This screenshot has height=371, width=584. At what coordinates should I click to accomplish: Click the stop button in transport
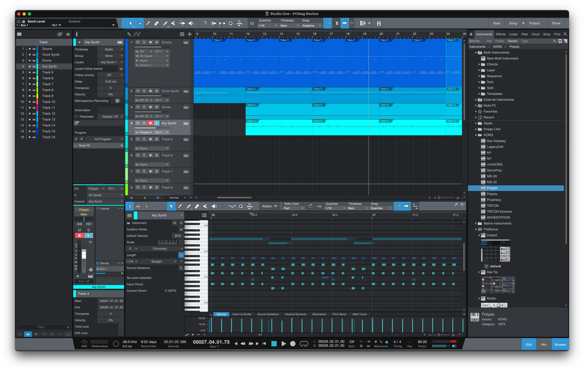(274, 344)
